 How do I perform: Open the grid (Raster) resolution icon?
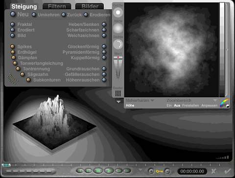[x=118, y=93]
